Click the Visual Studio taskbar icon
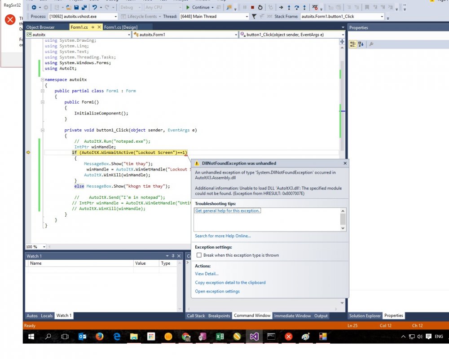 [x=254, y=337]
